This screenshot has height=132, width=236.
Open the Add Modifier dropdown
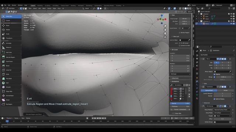[217, 55]
